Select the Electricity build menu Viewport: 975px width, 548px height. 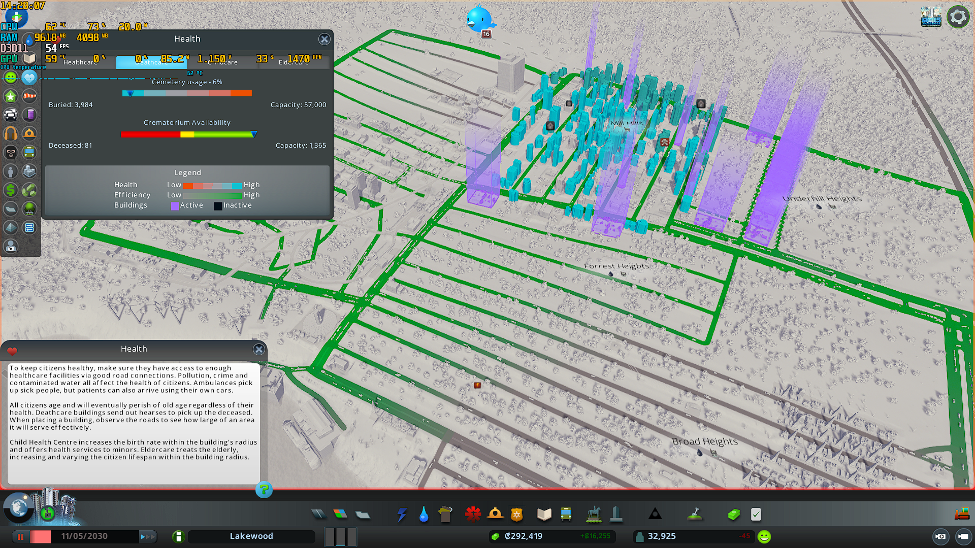coord(402,515)
